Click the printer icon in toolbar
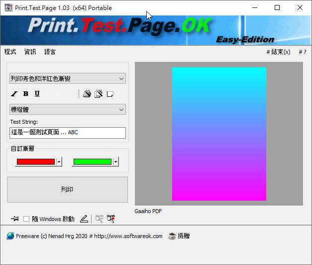 87,94
